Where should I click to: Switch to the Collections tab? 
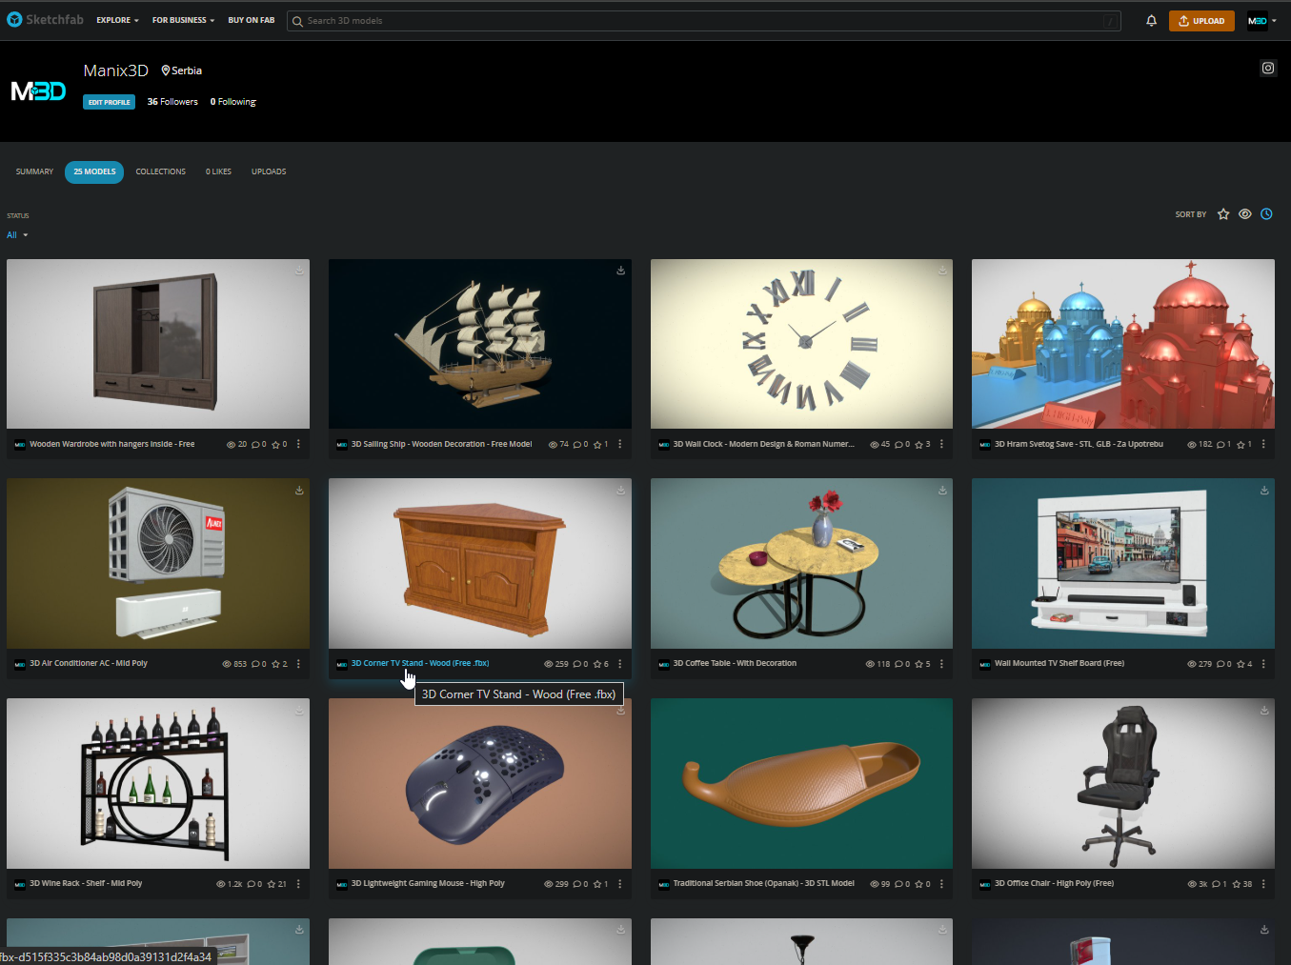point(160,172)
